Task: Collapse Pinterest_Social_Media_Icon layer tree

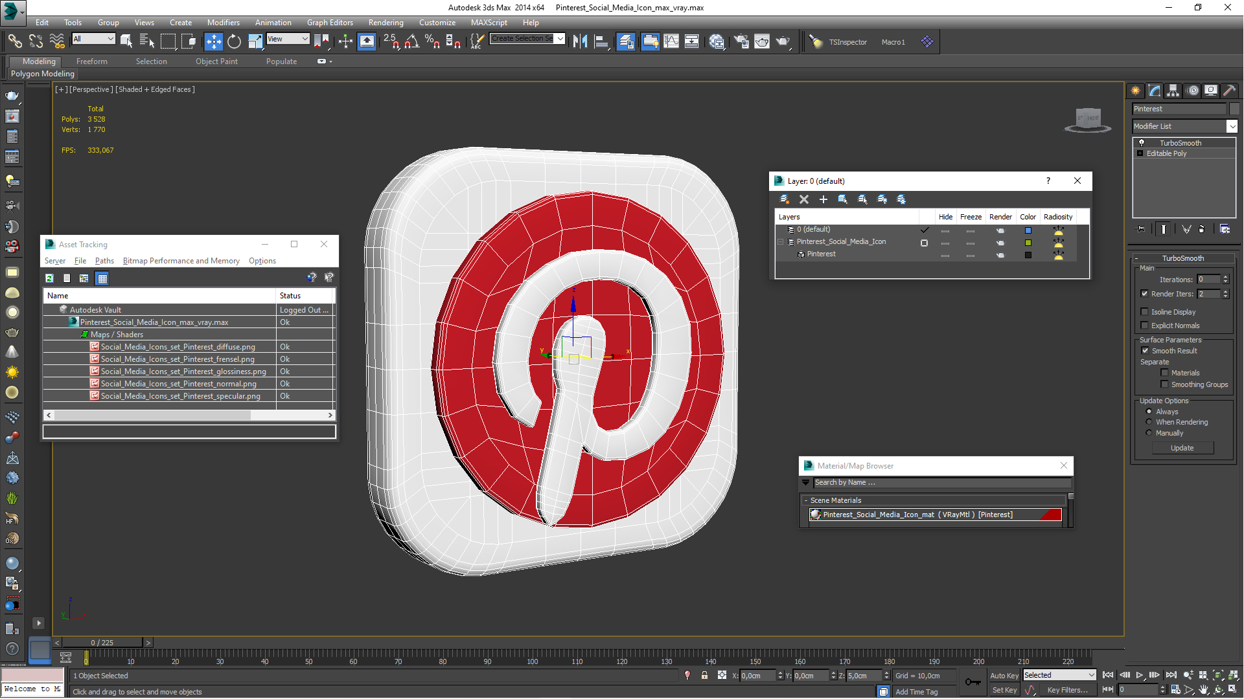Action: (x=780, y=241)
